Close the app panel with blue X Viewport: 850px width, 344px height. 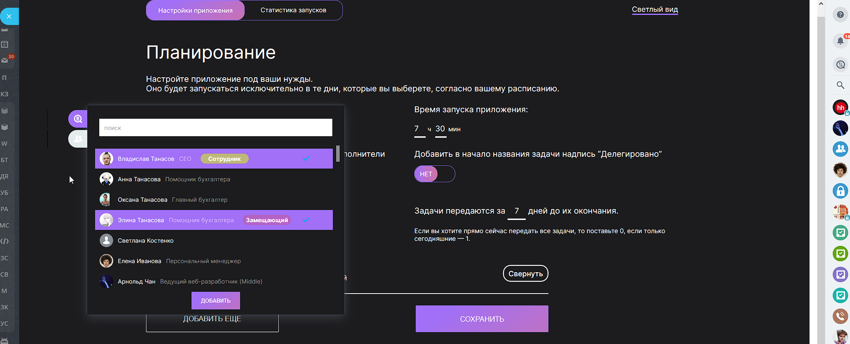9,16
